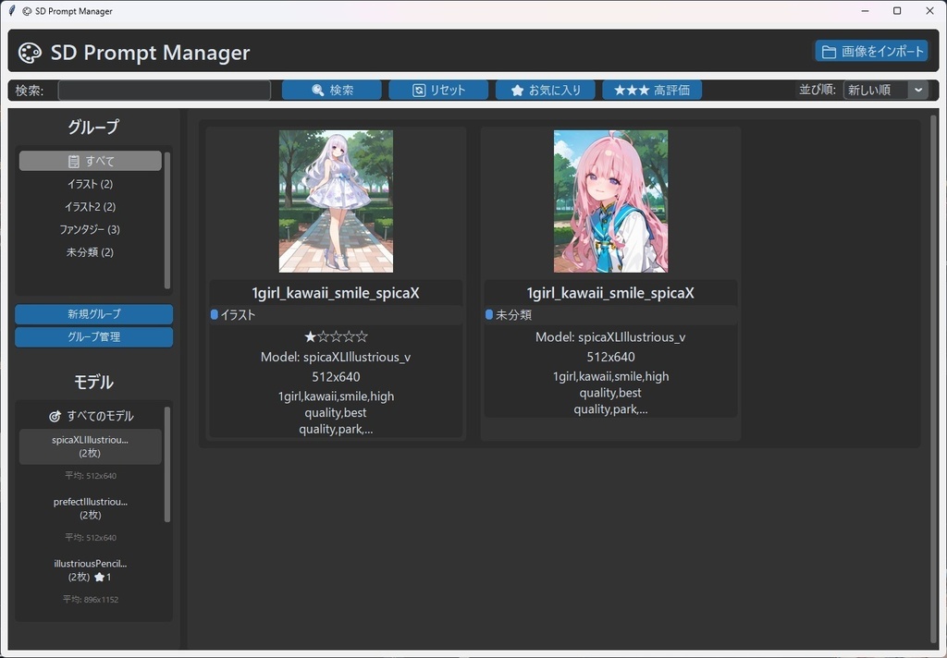
Task: Maximize the SD Prompt Manager window
Action: point(897,11)
